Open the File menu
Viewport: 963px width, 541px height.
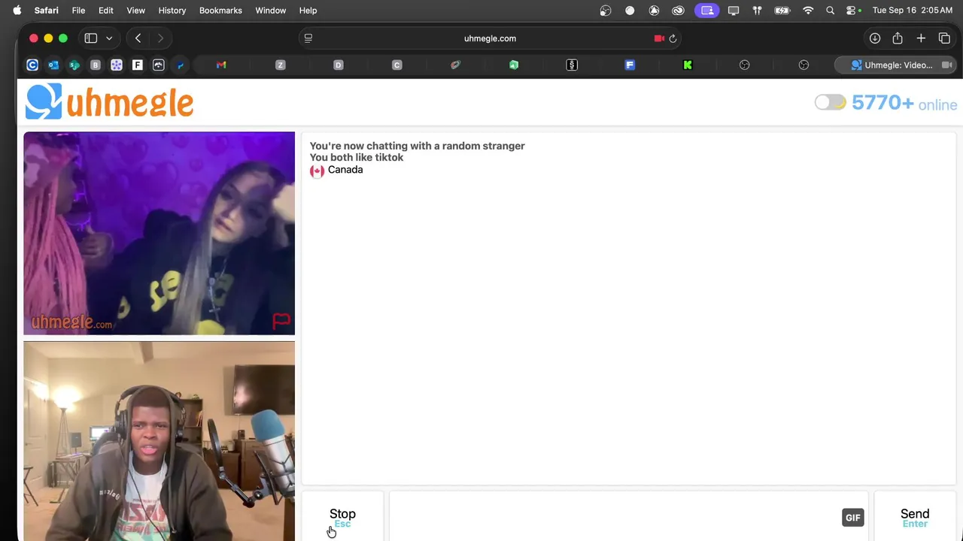coord(78,11)
